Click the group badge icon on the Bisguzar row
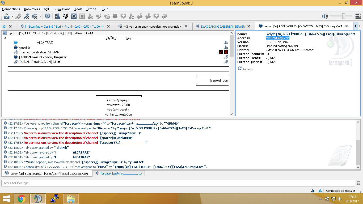This screenshot has height=204, width=363. (x=226, y=57)
